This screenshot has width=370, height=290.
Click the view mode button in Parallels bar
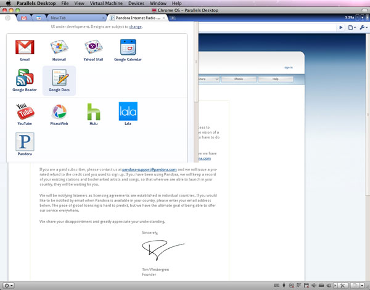(x=355, y=286)
